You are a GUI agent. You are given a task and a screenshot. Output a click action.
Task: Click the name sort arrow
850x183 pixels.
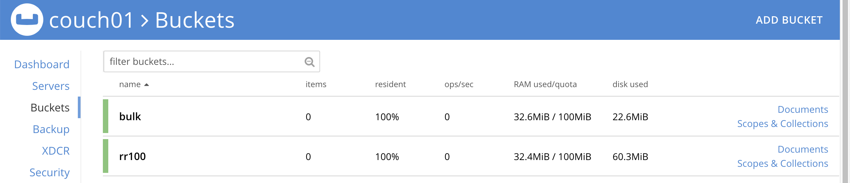click(x=147, y=85)
